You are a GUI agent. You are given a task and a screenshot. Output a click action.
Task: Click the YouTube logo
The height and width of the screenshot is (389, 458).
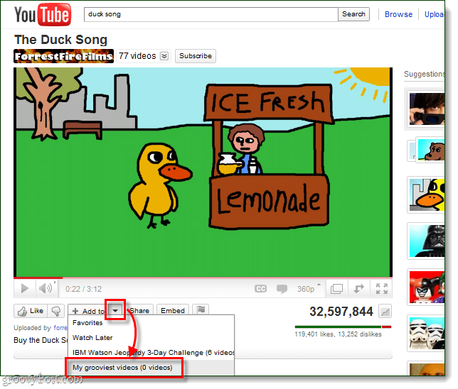(x=43, y=15)
